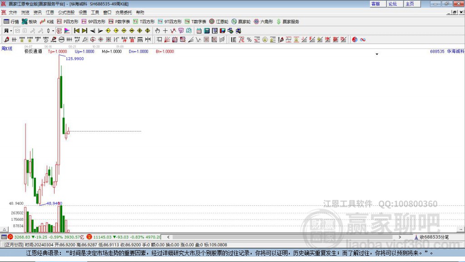The height and width of the screenshot is (262, 465).
Task: Open the 赢家轮 wheel tool
Action: tap(241, 22)
